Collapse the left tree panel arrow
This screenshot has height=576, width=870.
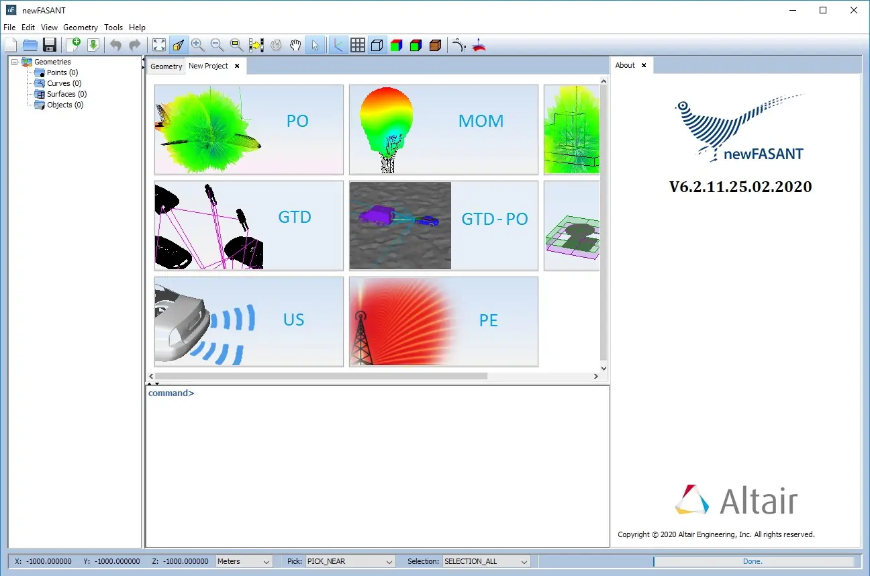144,60
